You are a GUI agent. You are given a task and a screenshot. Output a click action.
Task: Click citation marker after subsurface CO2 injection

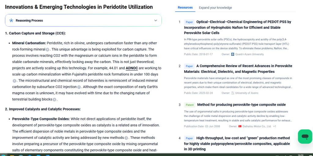pyautogui.click(x=79, y=87)
